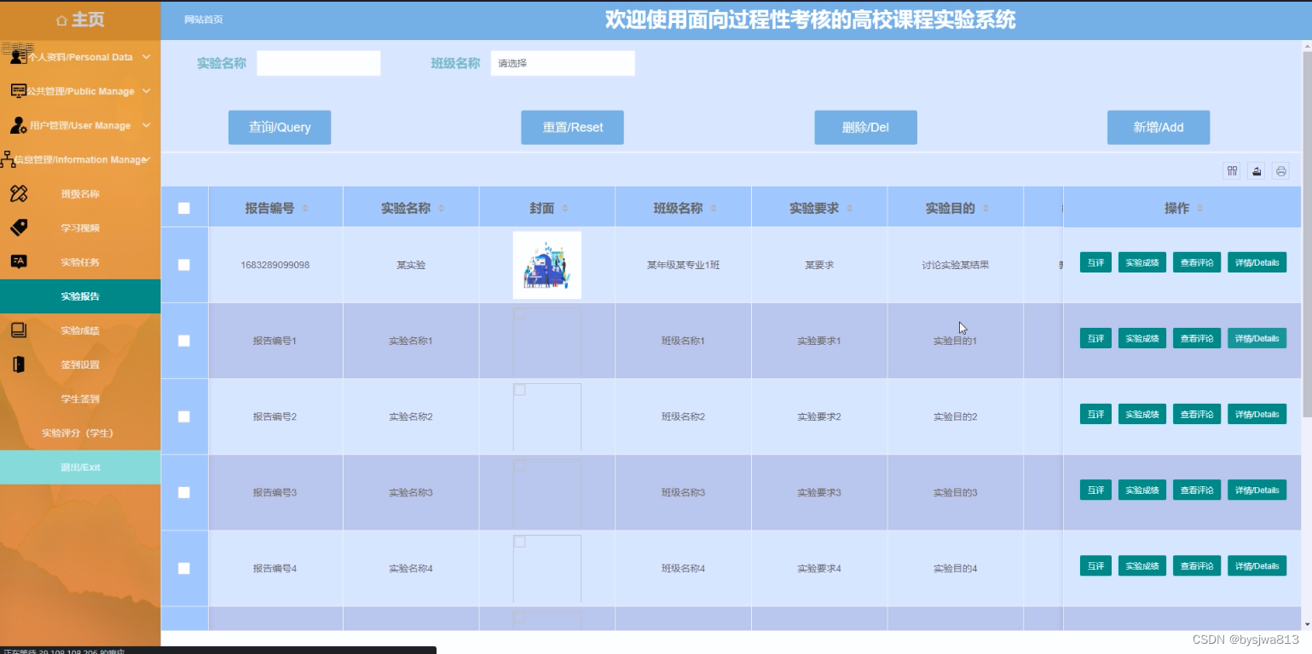
Task: Click the vertical page scrollbar
Action: [1307, 234]
